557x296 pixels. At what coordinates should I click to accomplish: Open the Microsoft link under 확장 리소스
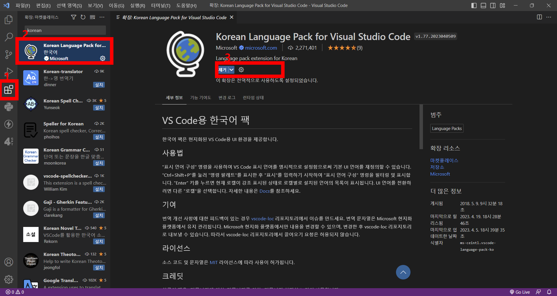440,174
